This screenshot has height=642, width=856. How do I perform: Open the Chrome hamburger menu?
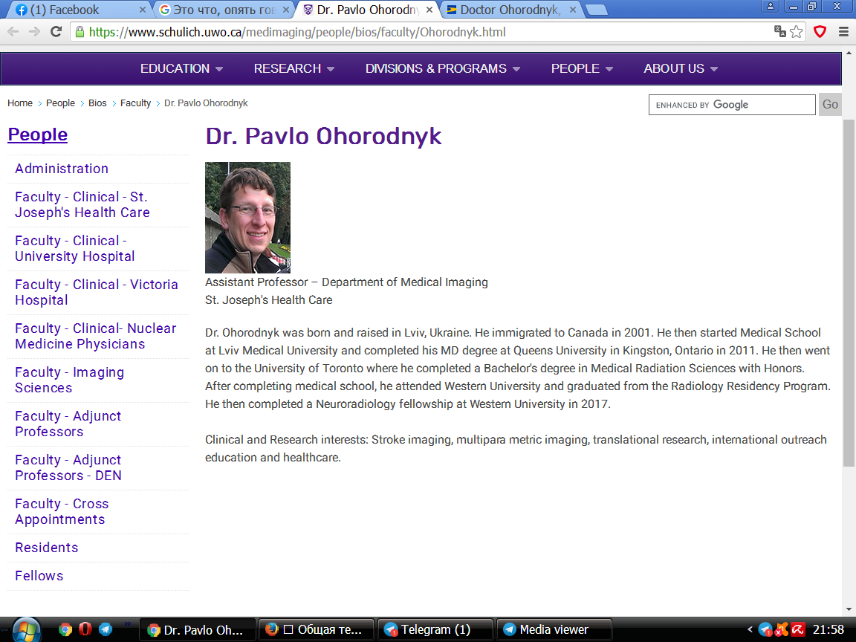[x=843, y=32]
